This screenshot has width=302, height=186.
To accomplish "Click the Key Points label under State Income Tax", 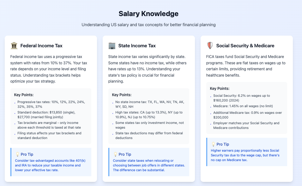I will 122,95.
